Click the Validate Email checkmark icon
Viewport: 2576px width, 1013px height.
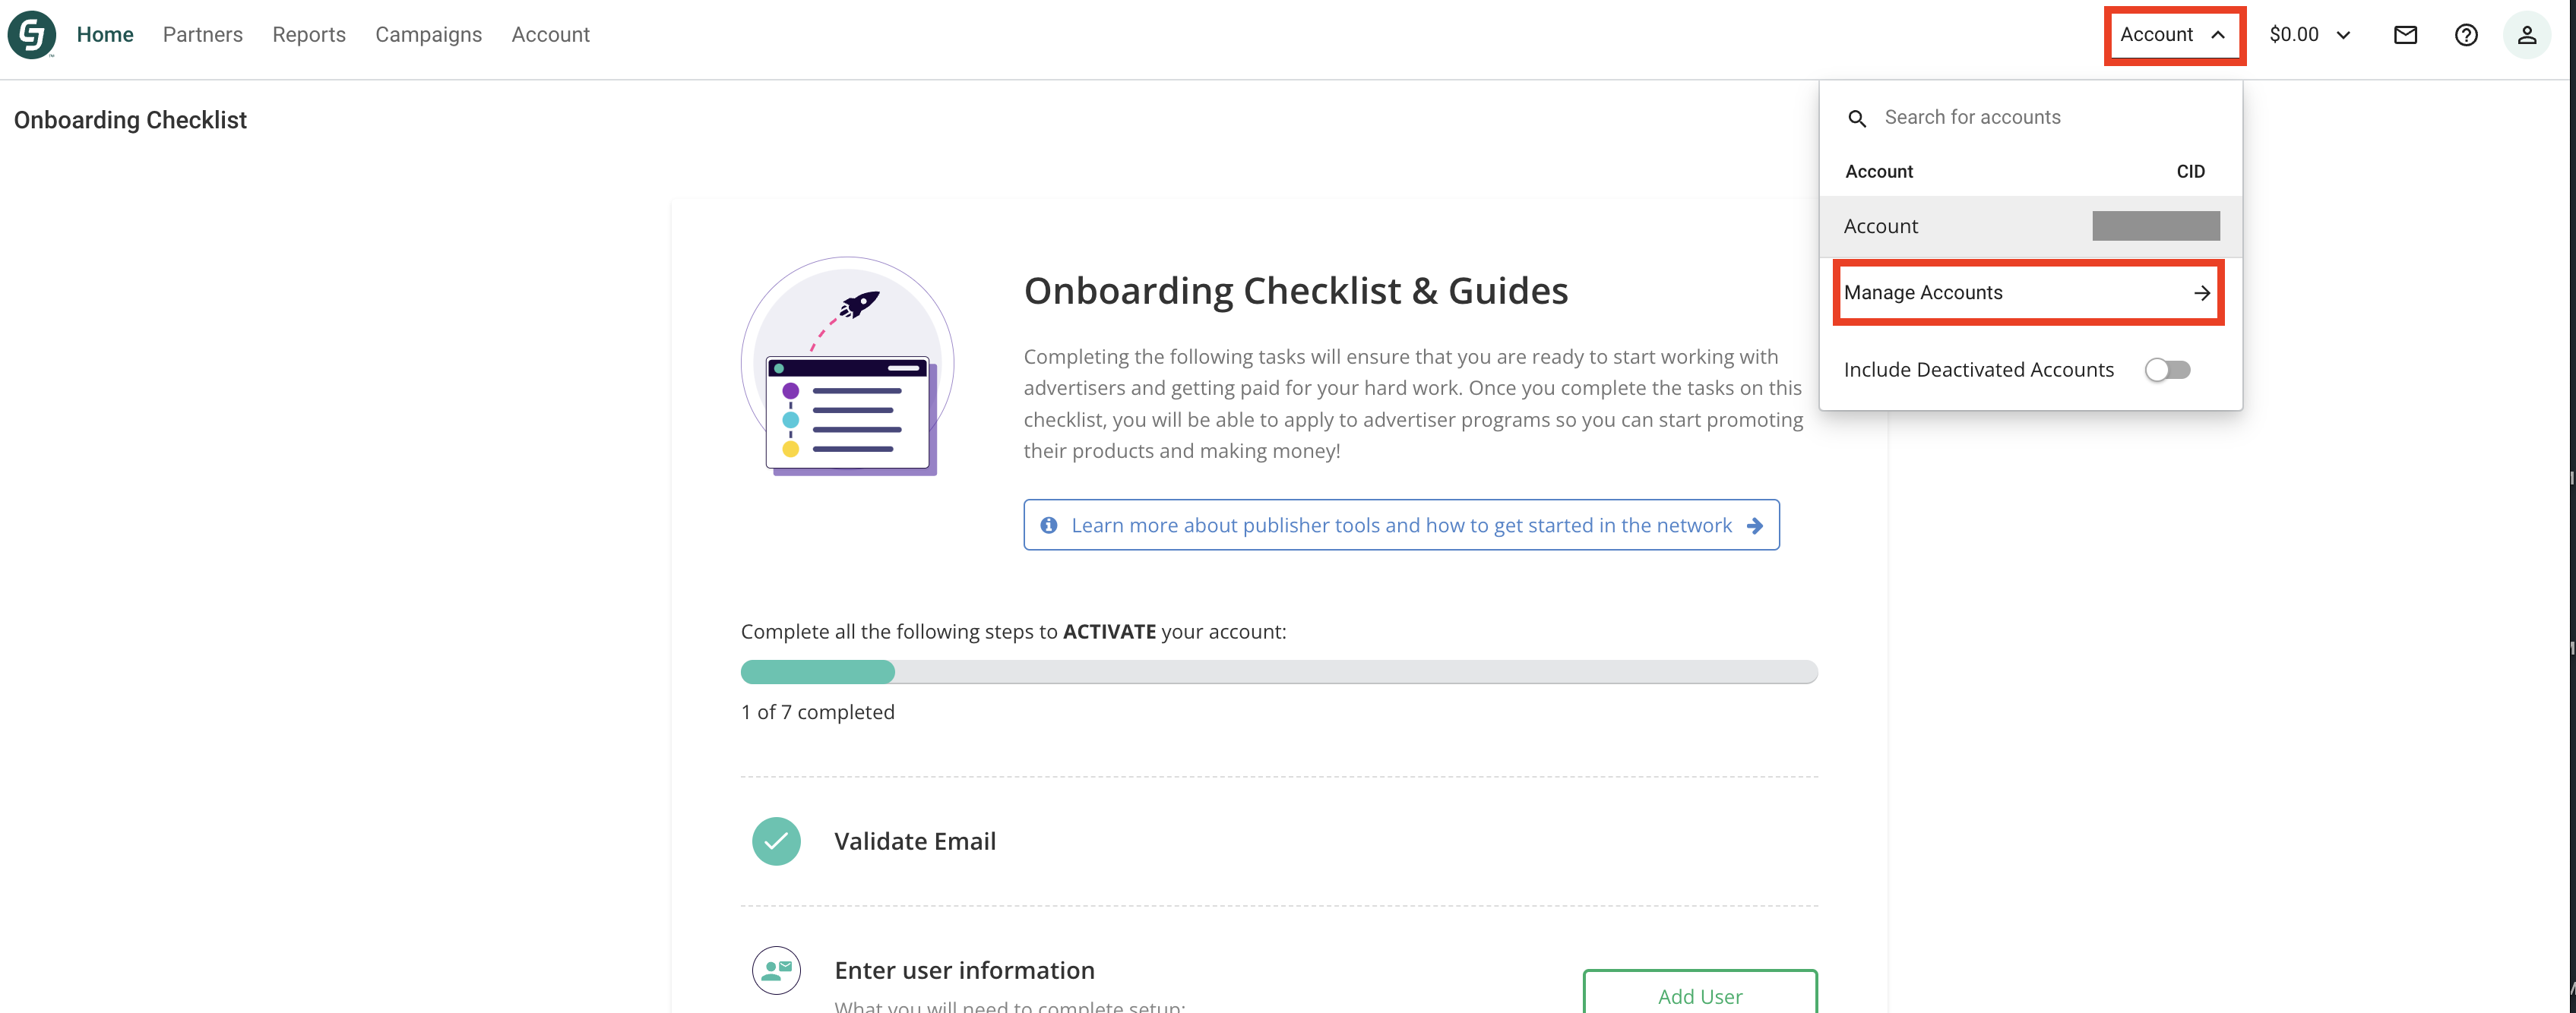(776, 841)
